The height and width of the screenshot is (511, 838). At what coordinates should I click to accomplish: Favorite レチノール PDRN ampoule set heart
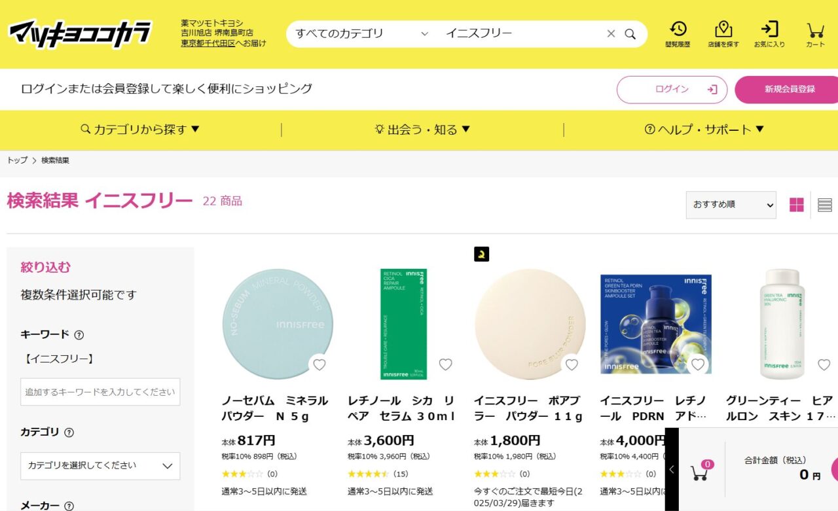tap(698, 364)
